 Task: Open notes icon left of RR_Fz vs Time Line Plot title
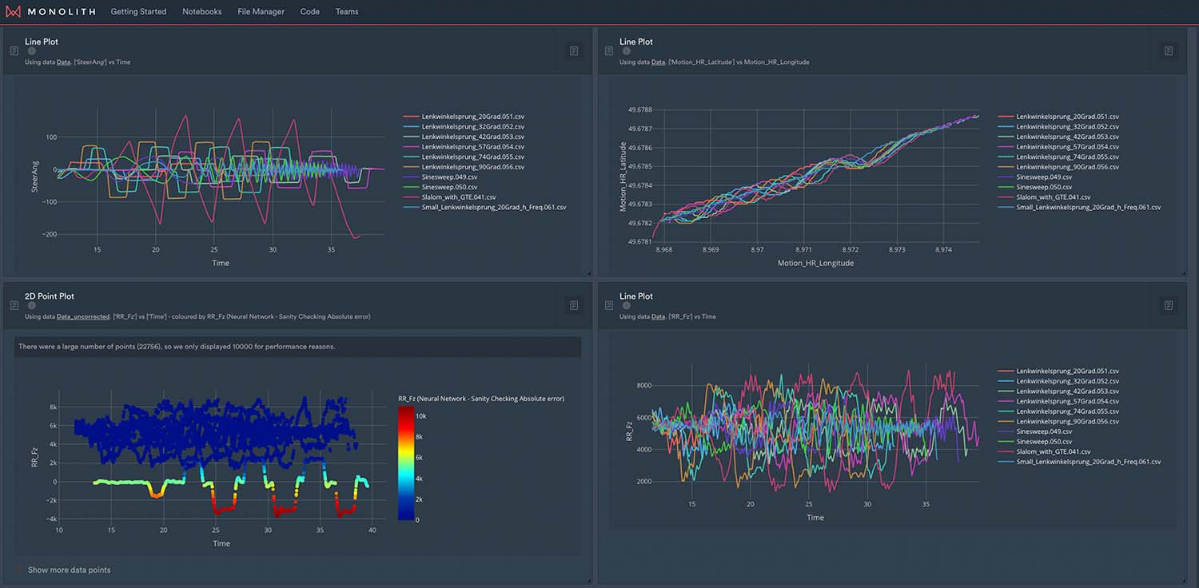pos(609,306)
